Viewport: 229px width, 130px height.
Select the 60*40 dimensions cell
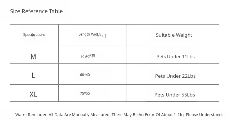click(x=85, y=75)
